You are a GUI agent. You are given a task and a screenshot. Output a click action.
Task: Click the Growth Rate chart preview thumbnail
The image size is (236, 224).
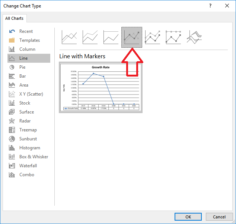coord(101,87)
